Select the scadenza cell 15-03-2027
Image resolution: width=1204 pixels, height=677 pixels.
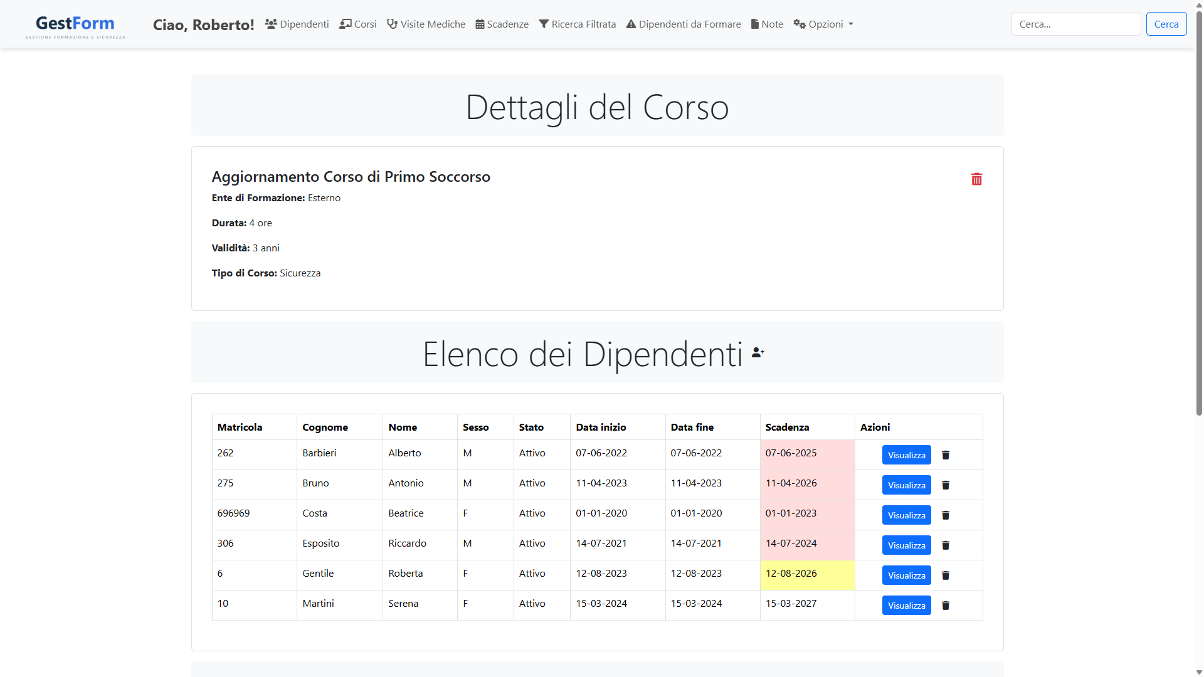click(807, 605)
